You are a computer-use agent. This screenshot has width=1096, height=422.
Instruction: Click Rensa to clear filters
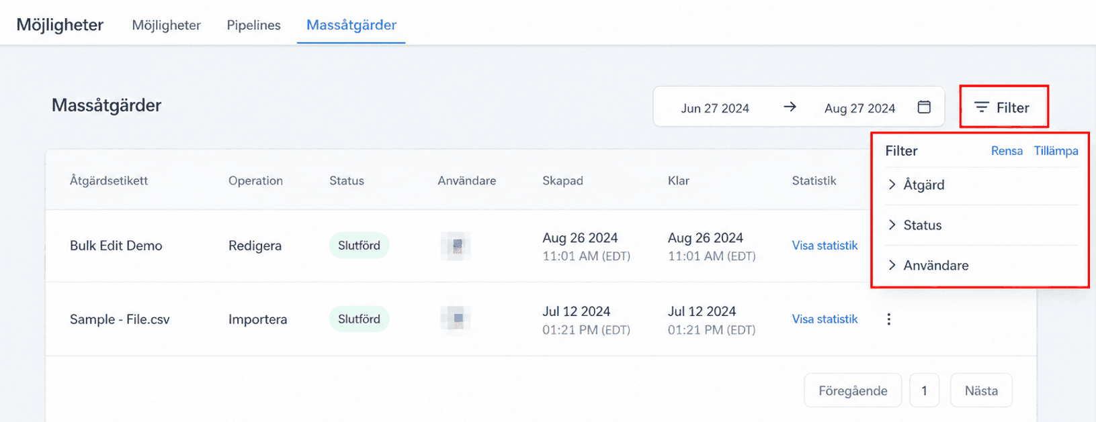pyautogui.click(x=1007, y=151)
